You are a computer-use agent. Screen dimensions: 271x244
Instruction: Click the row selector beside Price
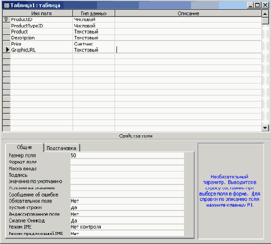pyautogui.click(x=6, y=43)
